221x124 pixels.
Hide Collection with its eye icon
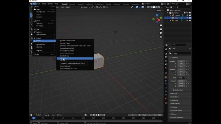187,13
